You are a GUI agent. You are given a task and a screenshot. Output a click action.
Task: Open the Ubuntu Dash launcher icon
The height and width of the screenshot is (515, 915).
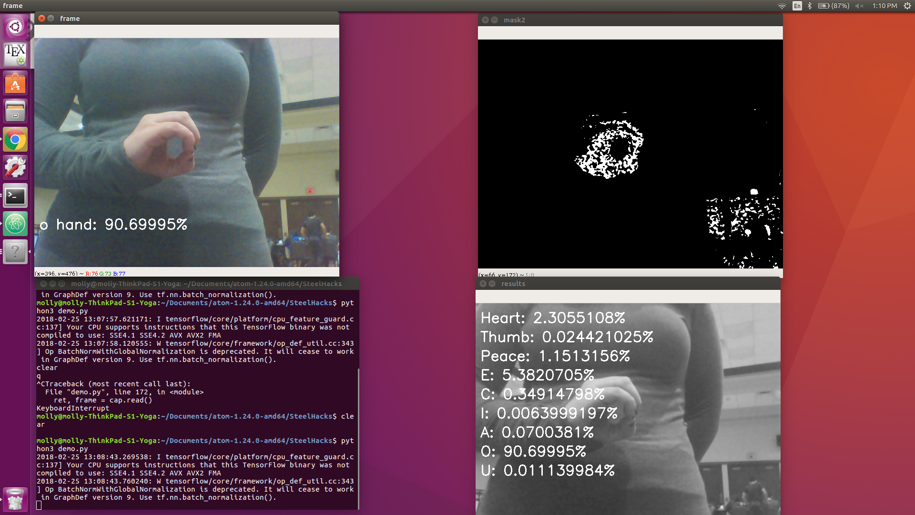(x=15, y=27)
